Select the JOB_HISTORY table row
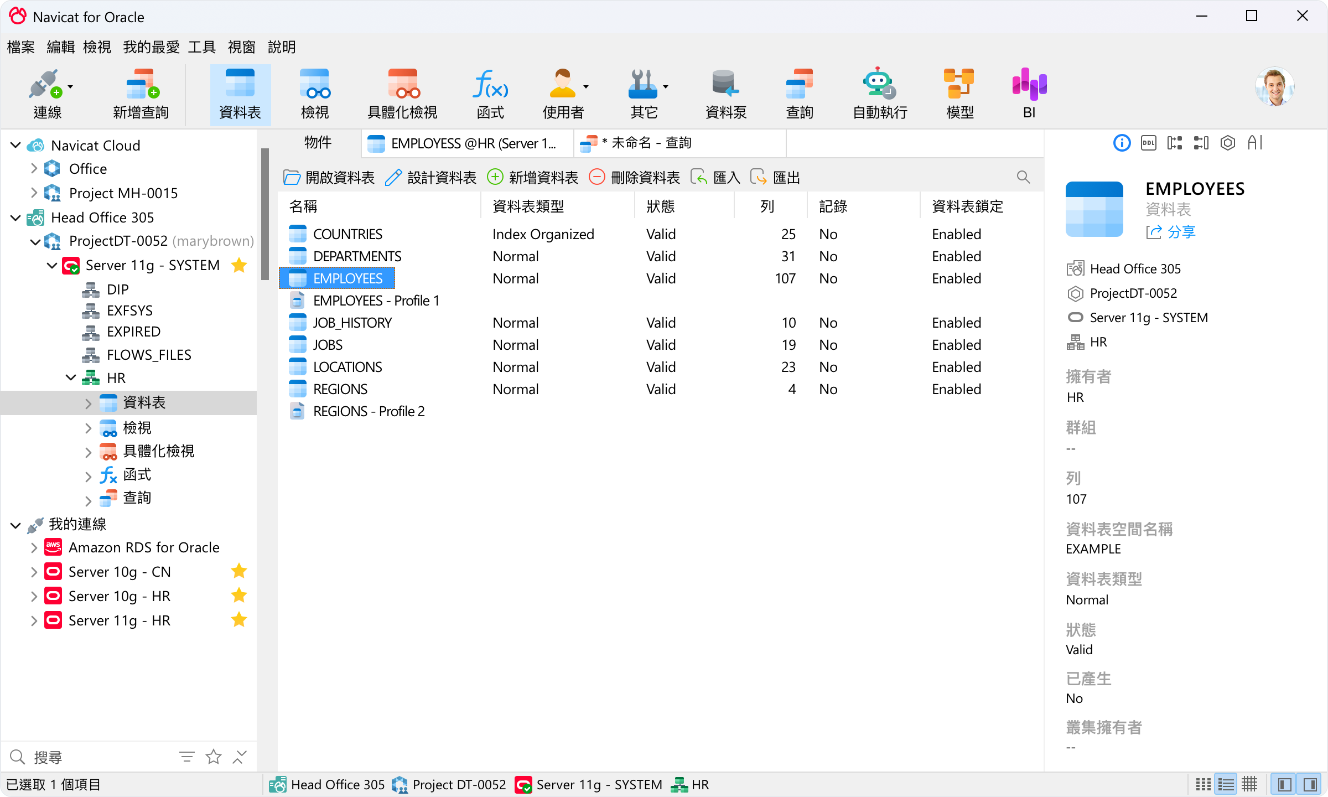The height and width of the screenshot is (797, 1328). pos(660,323)
